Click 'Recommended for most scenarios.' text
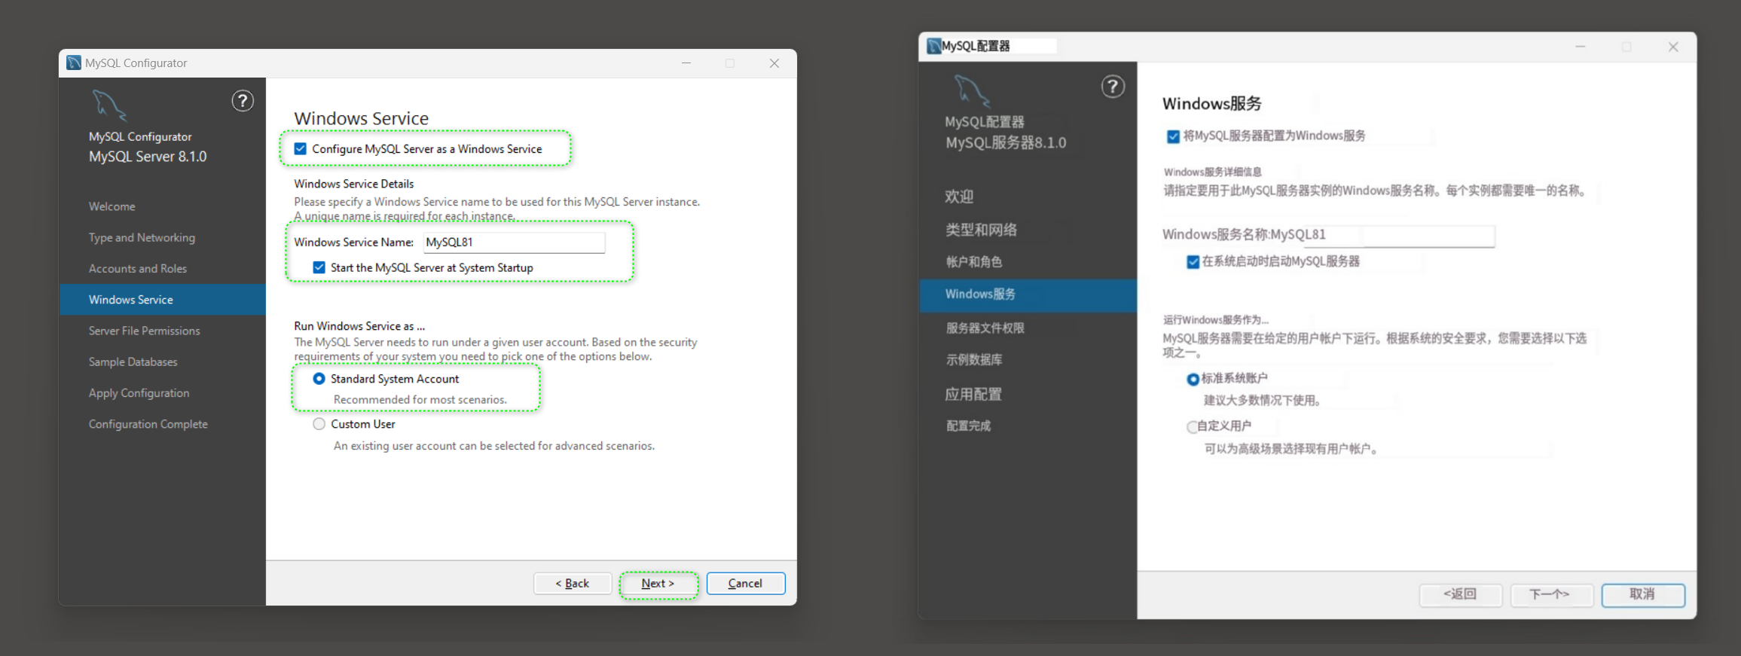1741x656 pixels. 420,400
